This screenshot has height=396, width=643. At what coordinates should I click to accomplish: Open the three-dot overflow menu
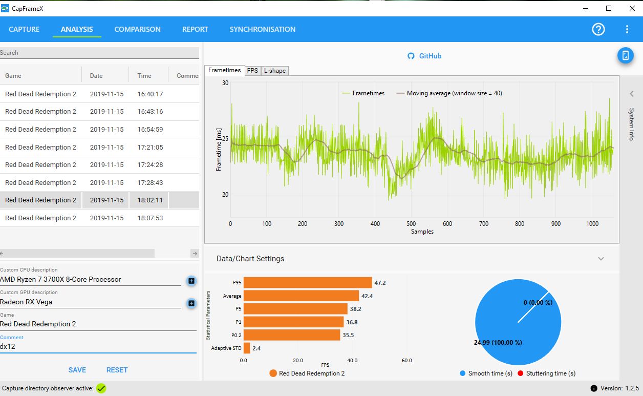(x=627, y=29)
